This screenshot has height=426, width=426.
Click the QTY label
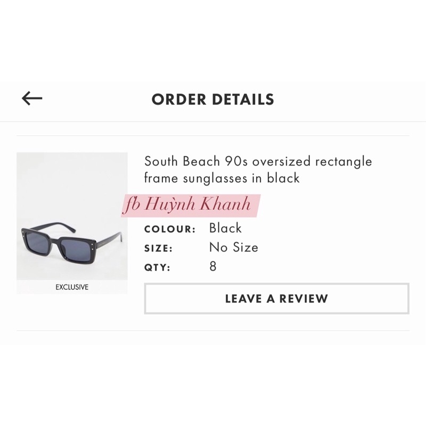pyautogui.click(x=157, y=266)
